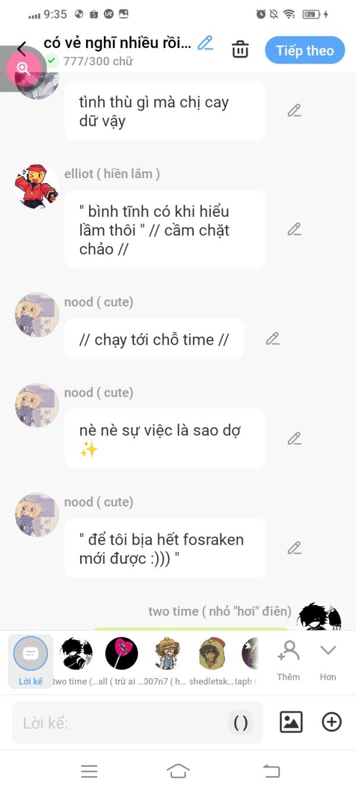Viewport: 356px width, 792px height.
Task: Open Thêm to add a character
Action: [288, 661]
